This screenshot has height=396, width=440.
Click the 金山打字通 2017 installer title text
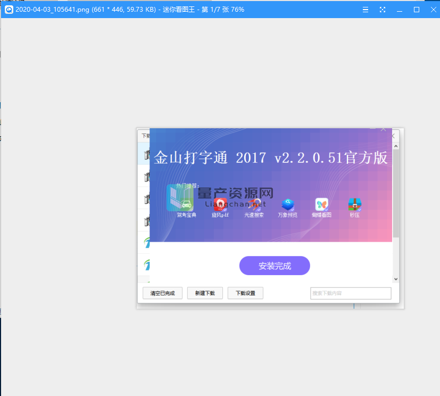[270, 158]
